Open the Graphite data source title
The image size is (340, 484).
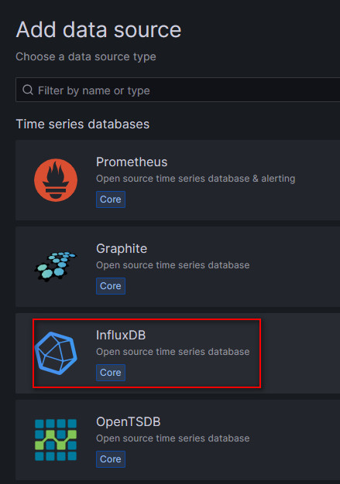click(122, 249)
